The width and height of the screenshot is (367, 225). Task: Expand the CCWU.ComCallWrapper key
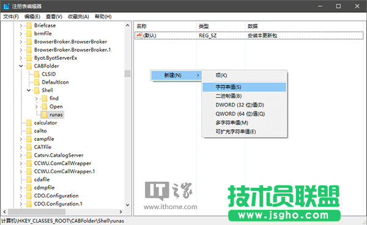pyautogui.click(x=21, y=163)
